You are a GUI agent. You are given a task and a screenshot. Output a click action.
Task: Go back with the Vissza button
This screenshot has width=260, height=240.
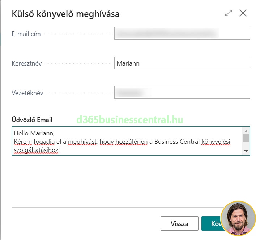(x=179, y=223)
